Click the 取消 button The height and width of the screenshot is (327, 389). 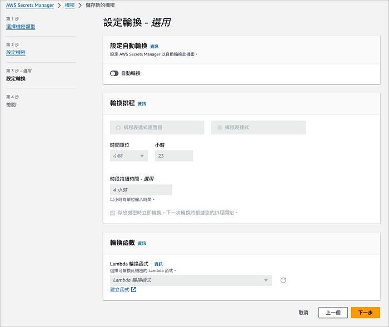[x=303, y=313]
